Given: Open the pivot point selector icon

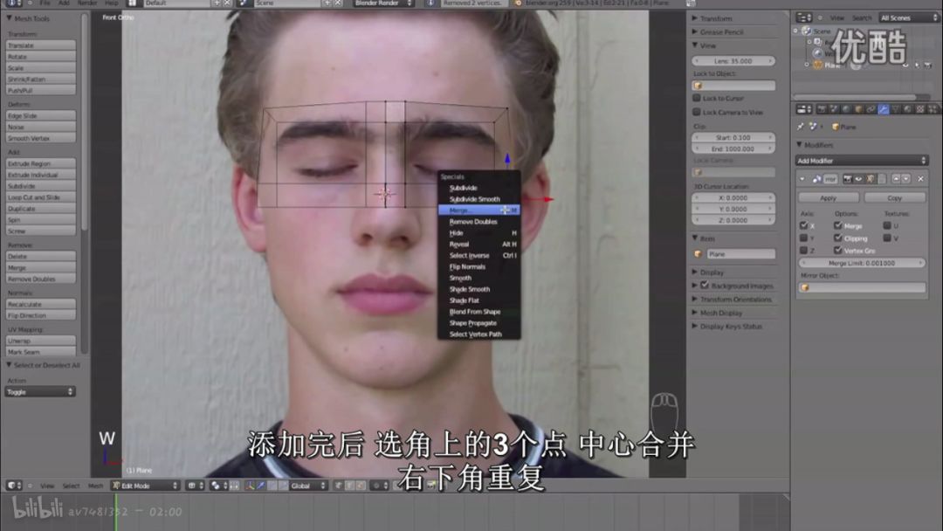Looking at the screenshot, I should [217, 486].
